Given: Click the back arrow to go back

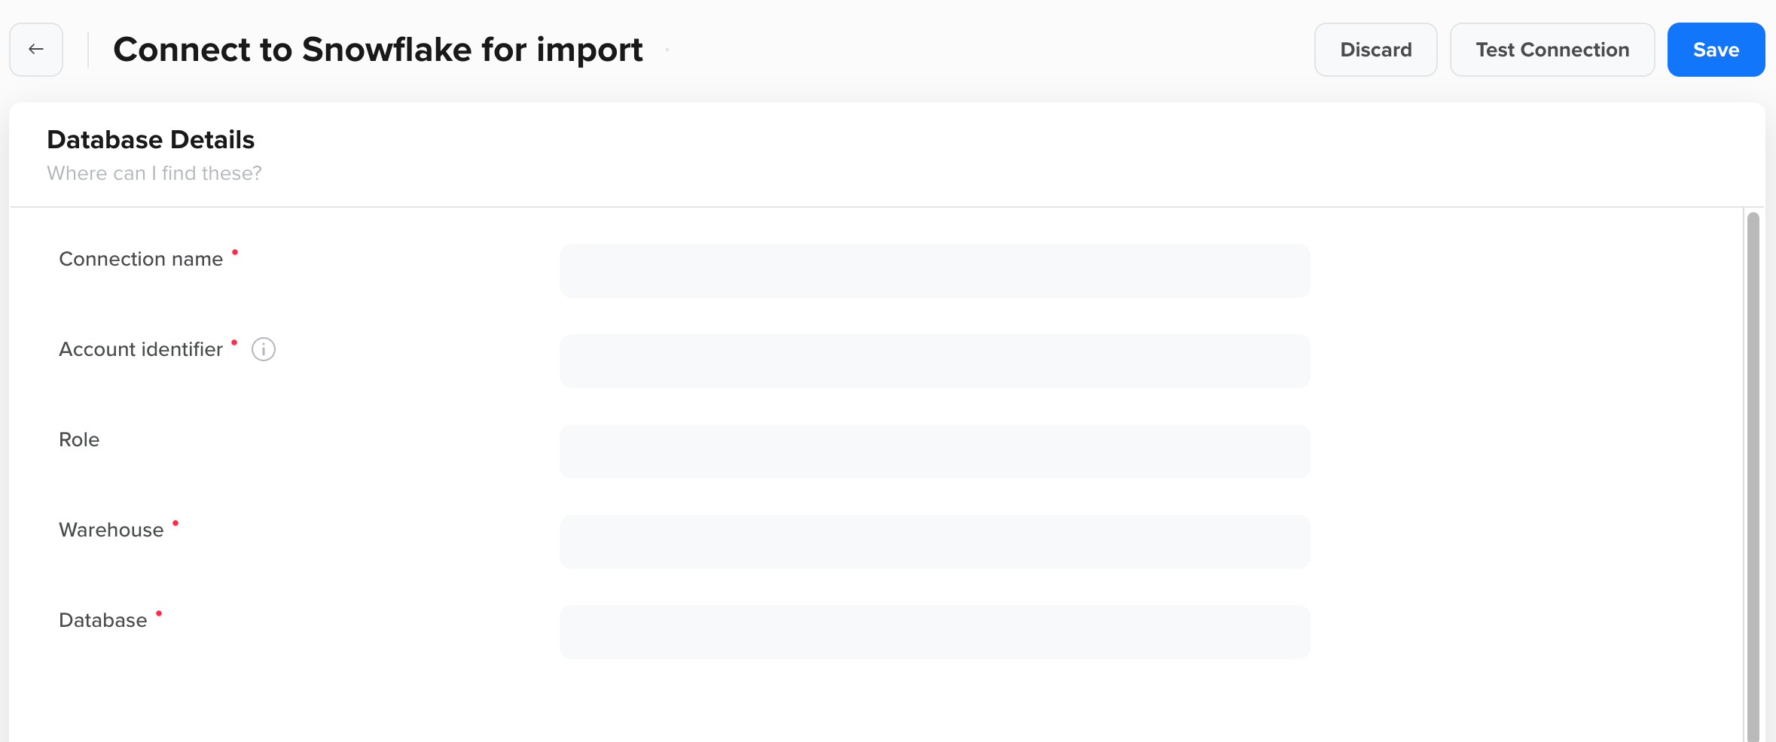Looking at the screenshot, I should pyautogui.click(x=35, y=49).
